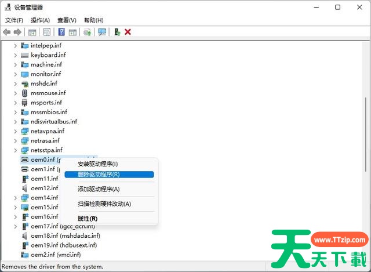Expand the oem17.inf node
The height and width of the screenshot is (272, 371).
point(16,226)
